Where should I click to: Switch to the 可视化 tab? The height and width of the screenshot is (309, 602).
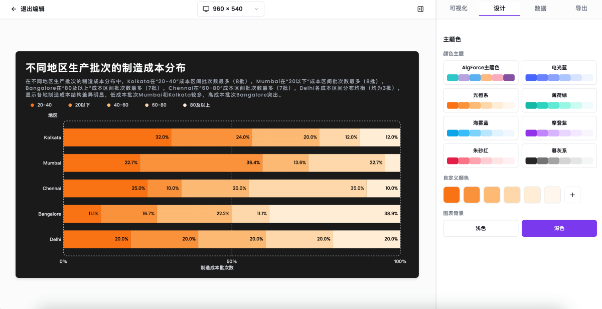pos(458,9)
